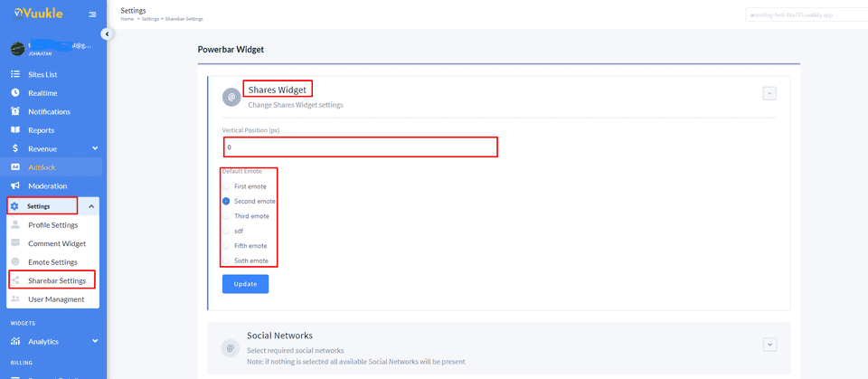The image size is (868, 379).
Task: Open Realtime via its clock icon
Action: click(15, 93)
